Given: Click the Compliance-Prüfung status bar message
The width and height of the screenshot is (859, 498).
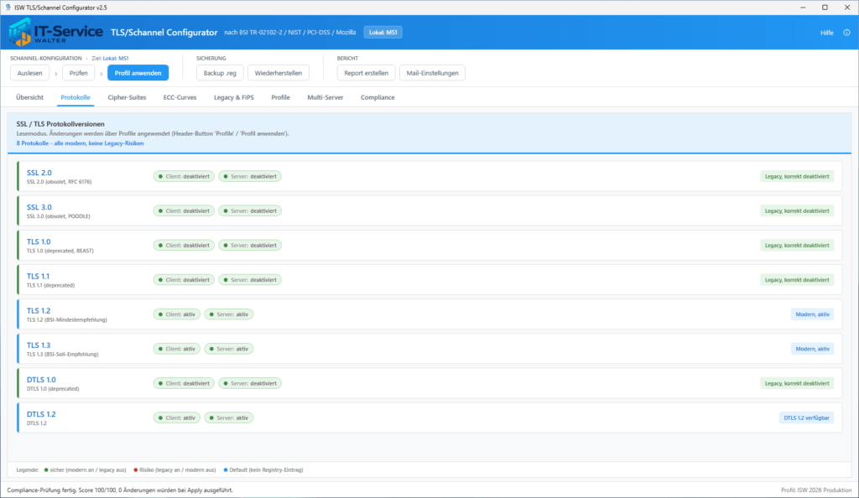Looking at the screenshot, I should pyautogui.click(x=120, y=490).
